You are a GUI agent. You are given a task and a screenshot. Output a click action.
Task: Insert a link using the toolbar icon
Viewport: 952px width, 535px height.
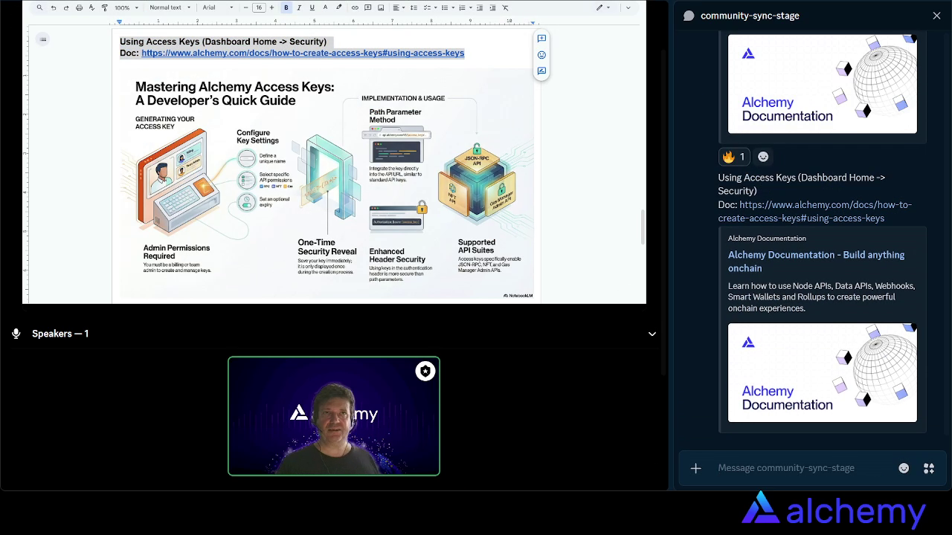[x=355, y=7]
